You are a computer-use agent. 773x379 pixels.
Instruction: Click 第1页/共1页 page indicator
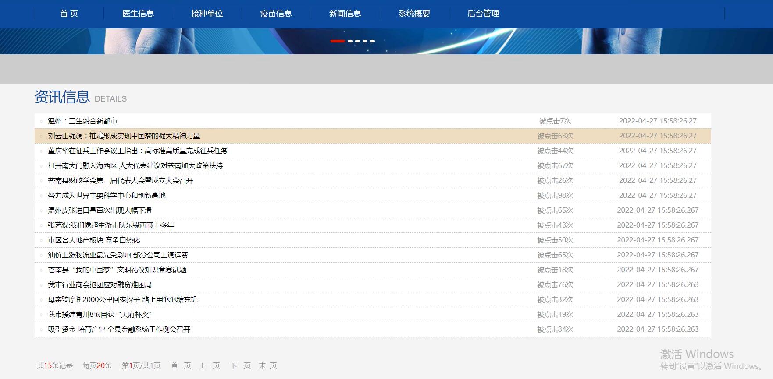141,365
